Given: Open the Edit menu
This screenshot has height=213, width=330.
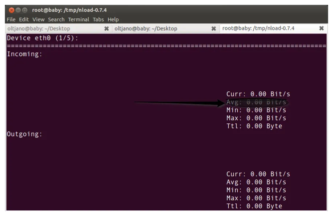Looking at the screenshot, I should [x=24, y=19].
